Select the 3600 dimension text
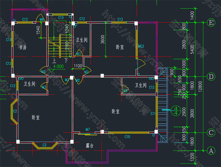Screen dimensions: 221x167 103,40
